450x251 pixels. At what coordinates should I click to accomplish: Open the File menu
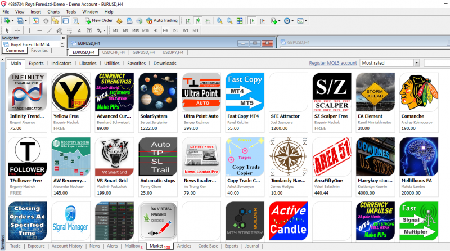6,12
